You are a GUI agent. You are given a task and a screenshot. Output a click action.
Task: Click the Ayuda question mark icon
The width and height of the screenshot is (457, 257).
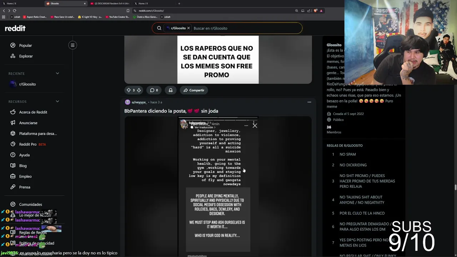coord(13,155)
